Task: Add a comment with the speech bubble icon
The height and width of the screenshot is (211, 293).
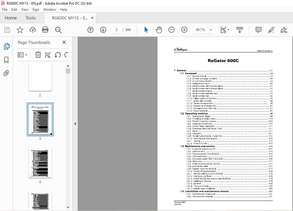Action: click(x=259, y=30)
